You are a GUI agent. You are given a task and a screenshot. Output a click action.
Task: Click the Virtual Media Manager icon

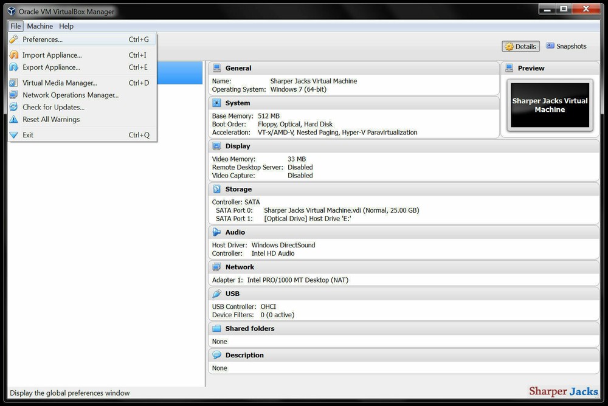point(14,83)
